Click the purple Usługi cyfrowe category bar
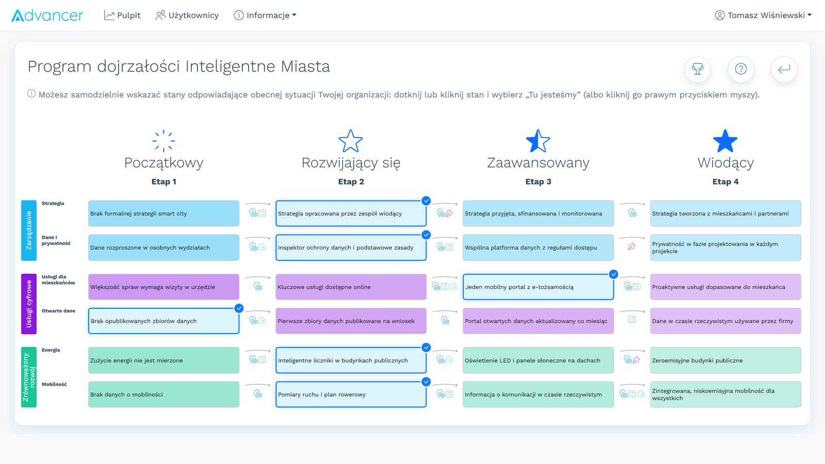 click(x=29, y=304)
